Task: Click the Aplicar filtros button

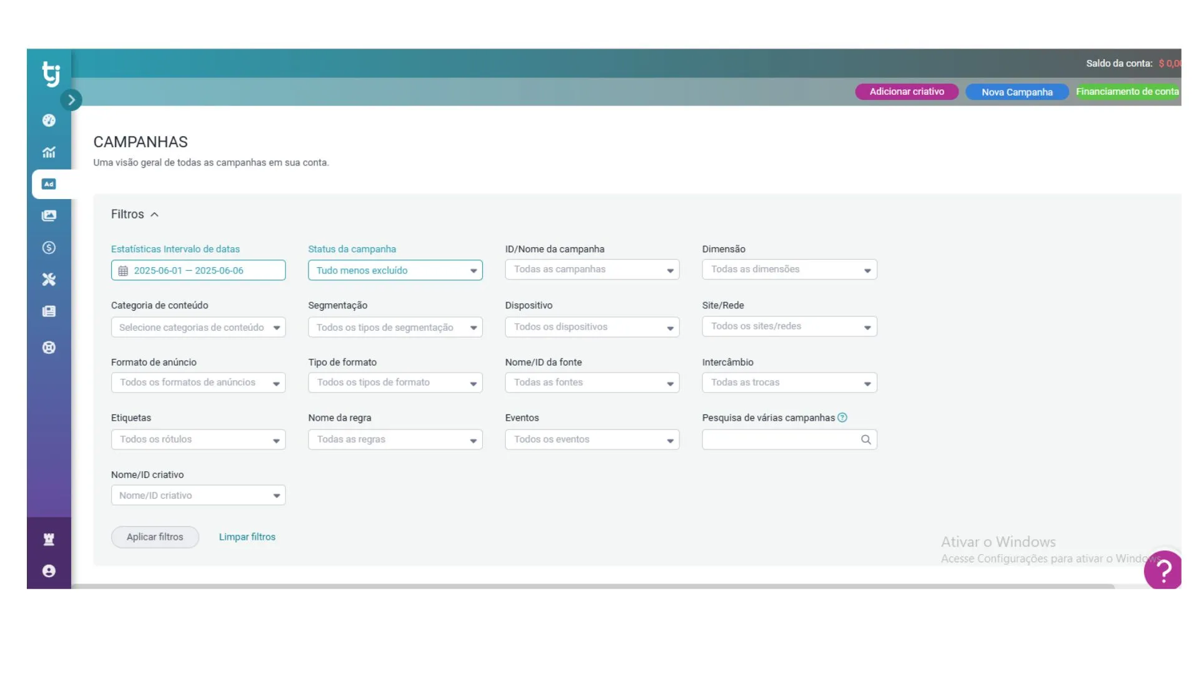Action: point(155,537)
